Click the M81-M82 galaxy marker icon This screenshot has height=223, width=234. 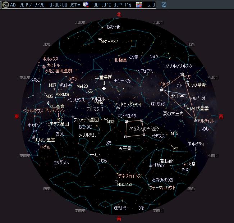(100, 39)
